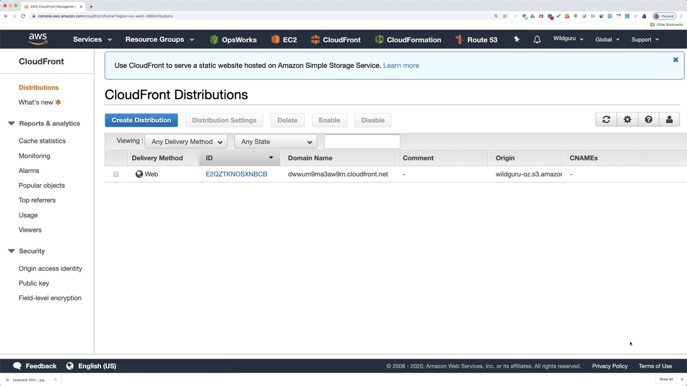The image size is (687, 386).
Task: Go to Distributions in the sidebar
Action: [39, 87]
